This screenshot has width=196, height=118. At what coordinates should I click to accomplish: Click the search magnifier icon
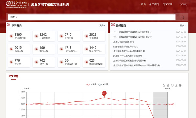pyautogui.click(x=182, y=17)
